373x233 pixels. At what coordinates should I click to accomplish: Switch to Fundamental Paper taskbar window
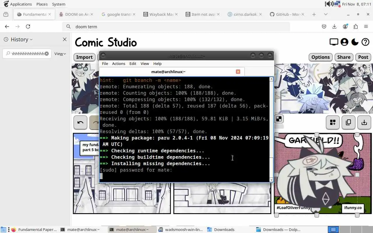pyautogui.click(x=34, y=230)
